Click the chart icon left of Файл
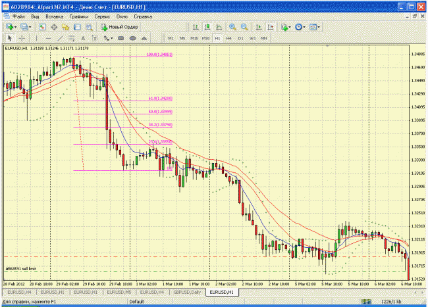428x307 pixels. click(7, 16)
